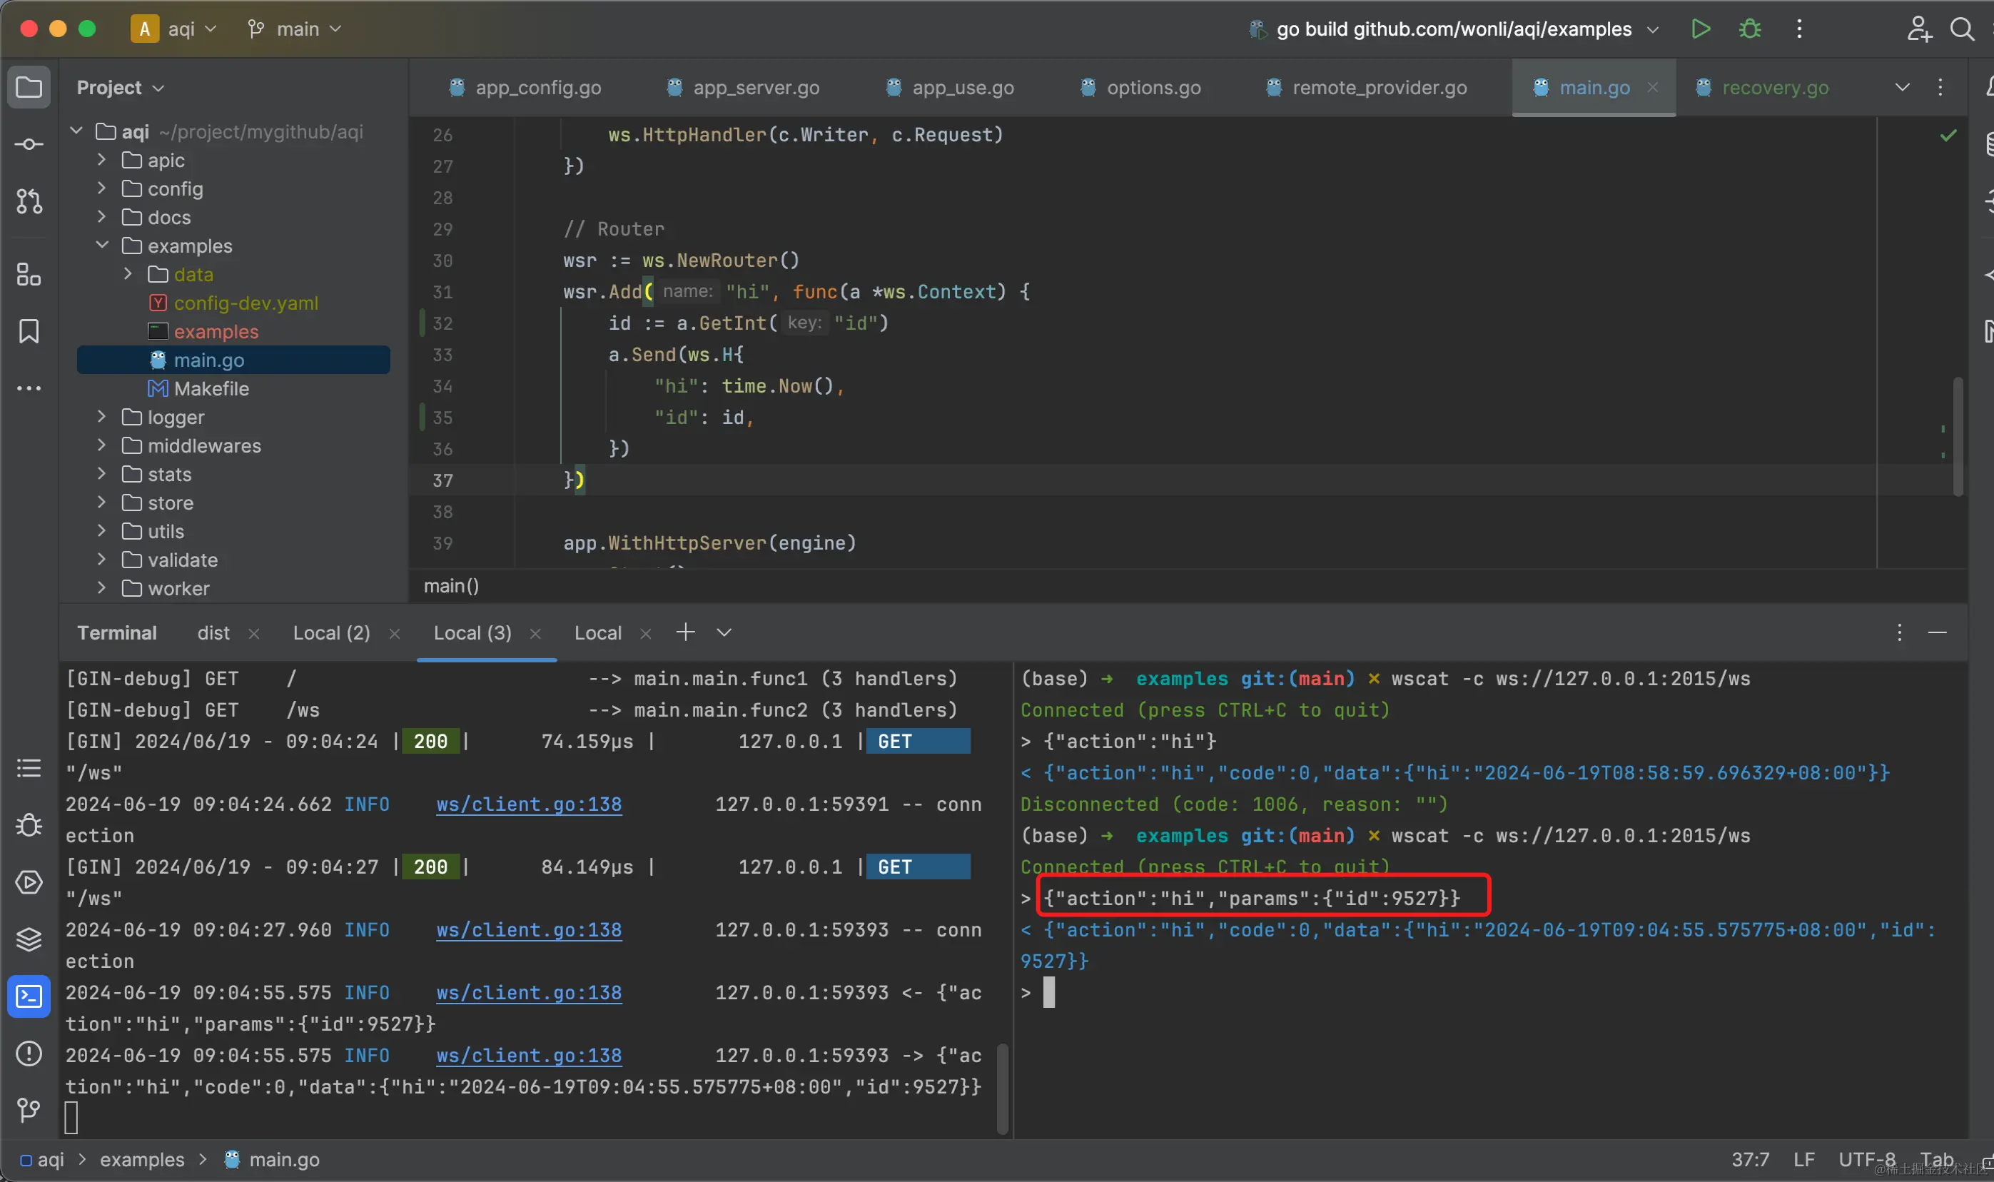
Task: Hide the terminal panel with minimize dash
Action: [1937, 633]
